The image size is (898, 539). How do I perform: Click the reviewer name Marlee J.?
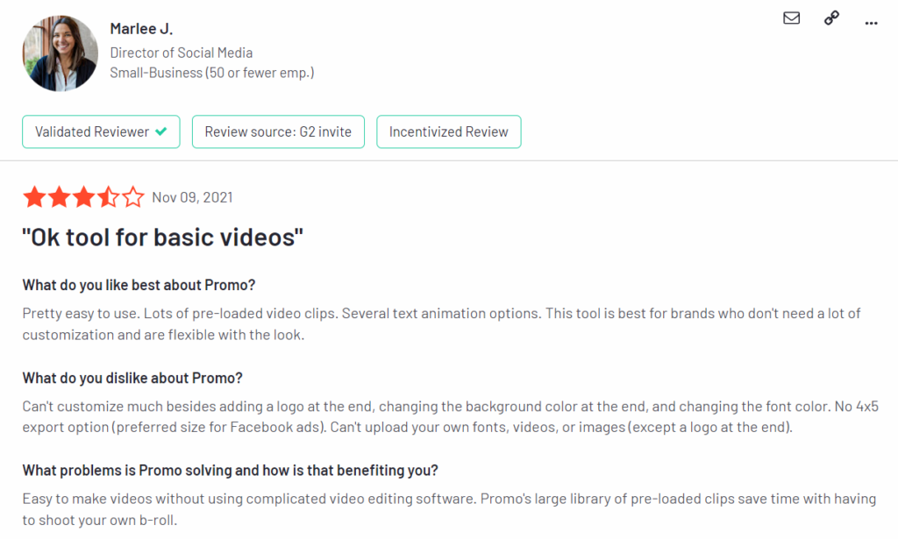tap(141, 29)
